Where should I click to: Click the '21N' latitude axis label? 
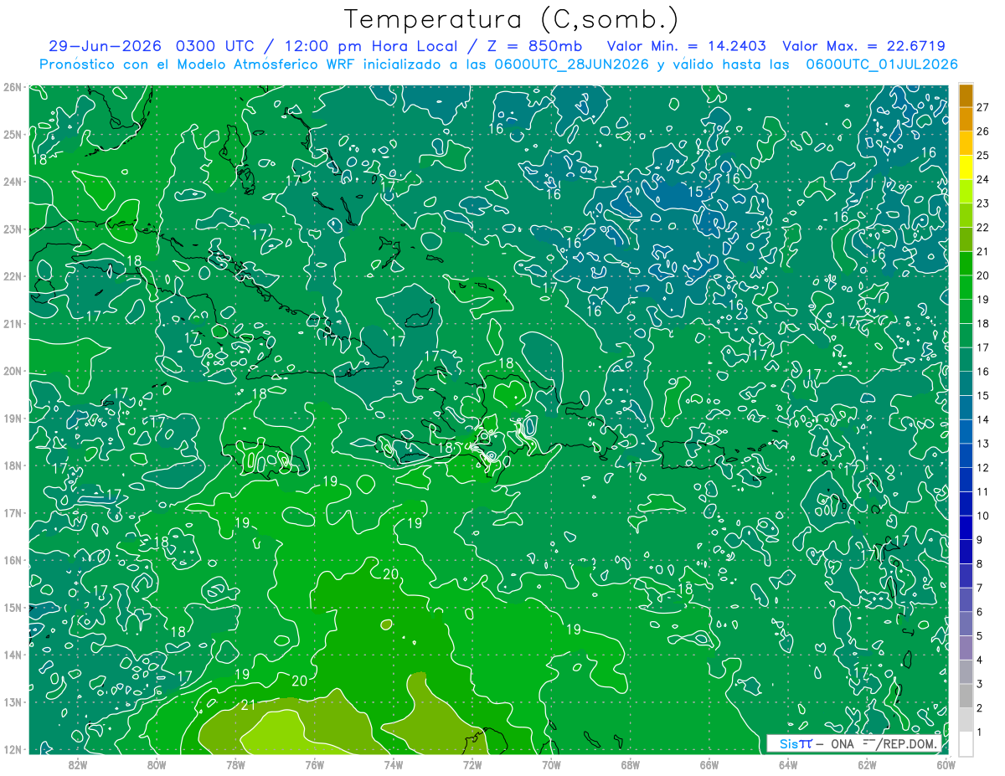[x=12, y=323]
